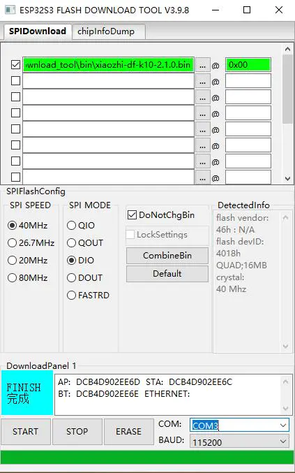
Task: Uncheck the xiaozhi-df-k10-2.1.0.bin file row checkbox
Action: pyautogui.click(x=15, y=64)
